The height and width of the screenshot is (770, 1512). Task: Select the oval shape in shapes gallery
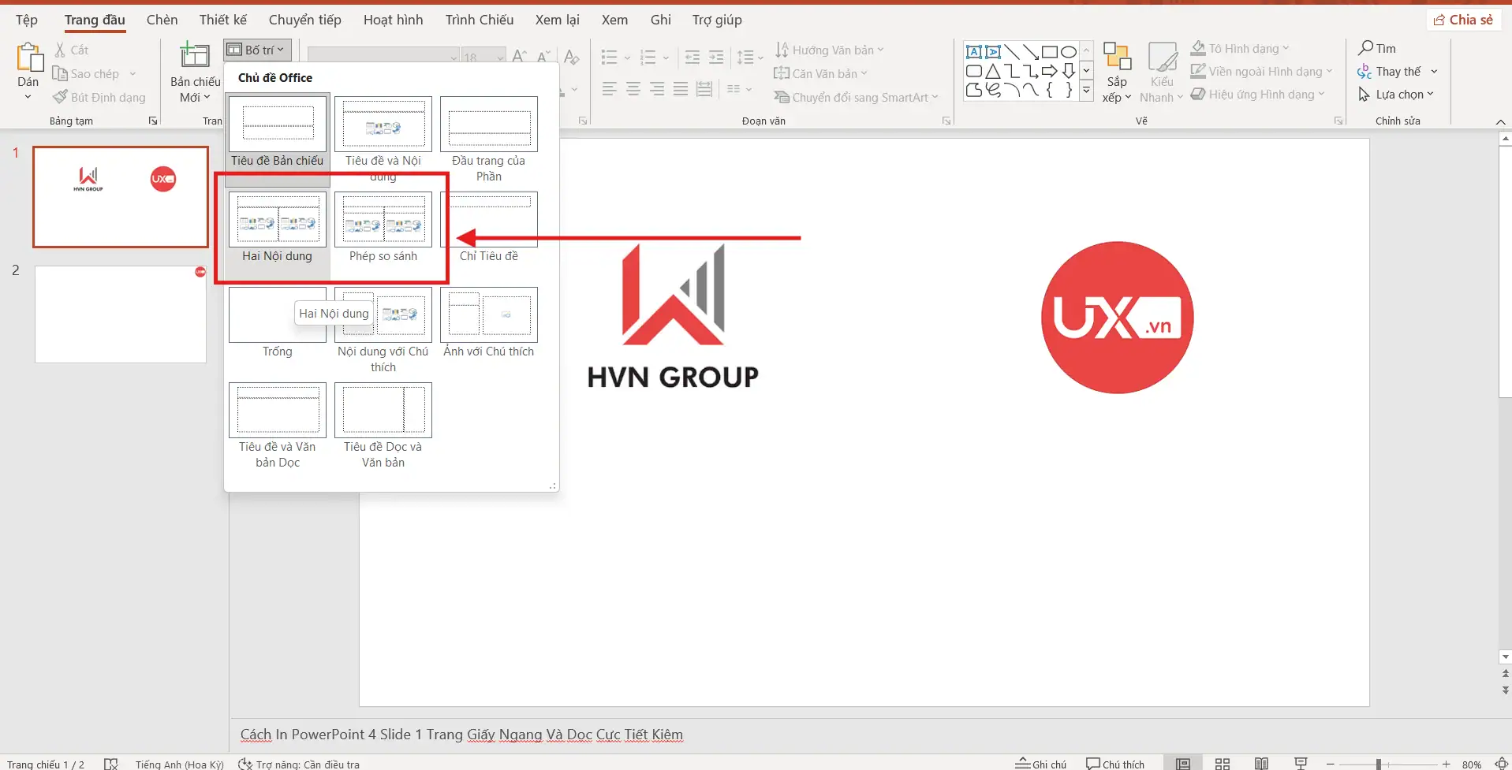coord(1068,52)
